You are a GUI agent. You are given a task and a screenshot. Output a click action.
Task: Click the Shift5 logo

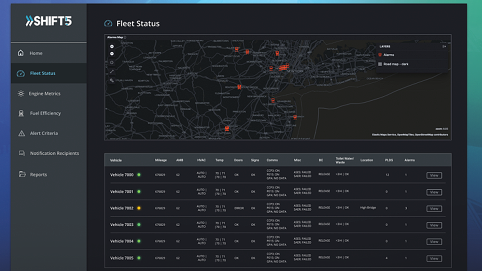(x=48, y=21)
